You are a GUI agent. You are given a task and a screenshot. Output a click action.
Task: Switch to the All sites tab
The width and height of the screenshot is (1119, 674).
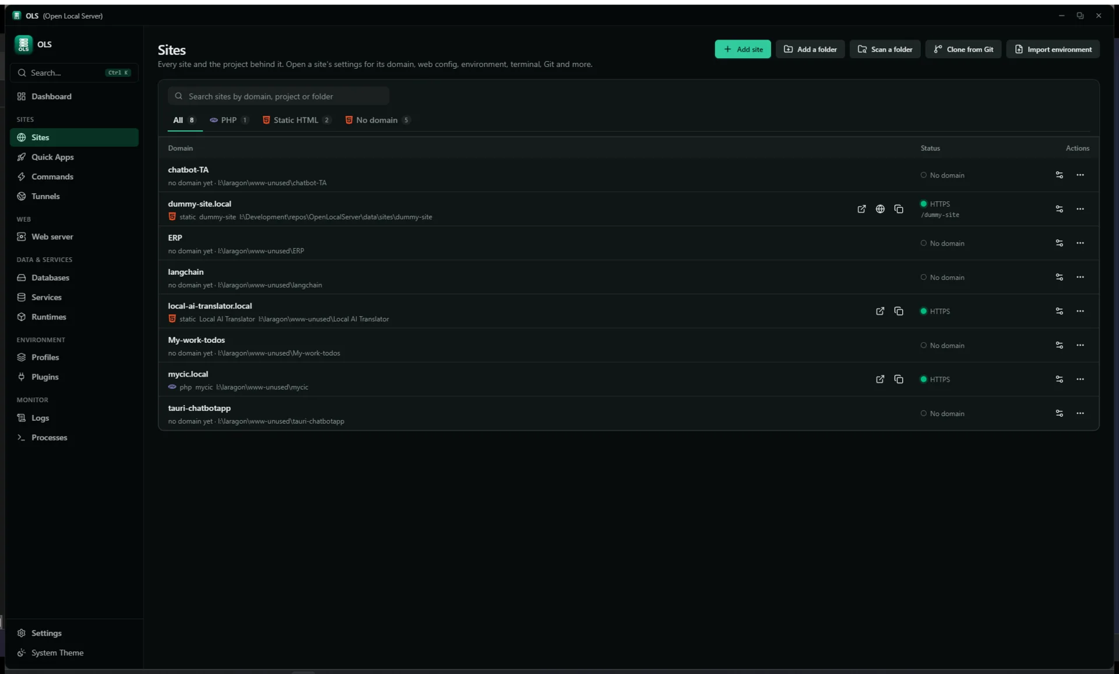185,120
